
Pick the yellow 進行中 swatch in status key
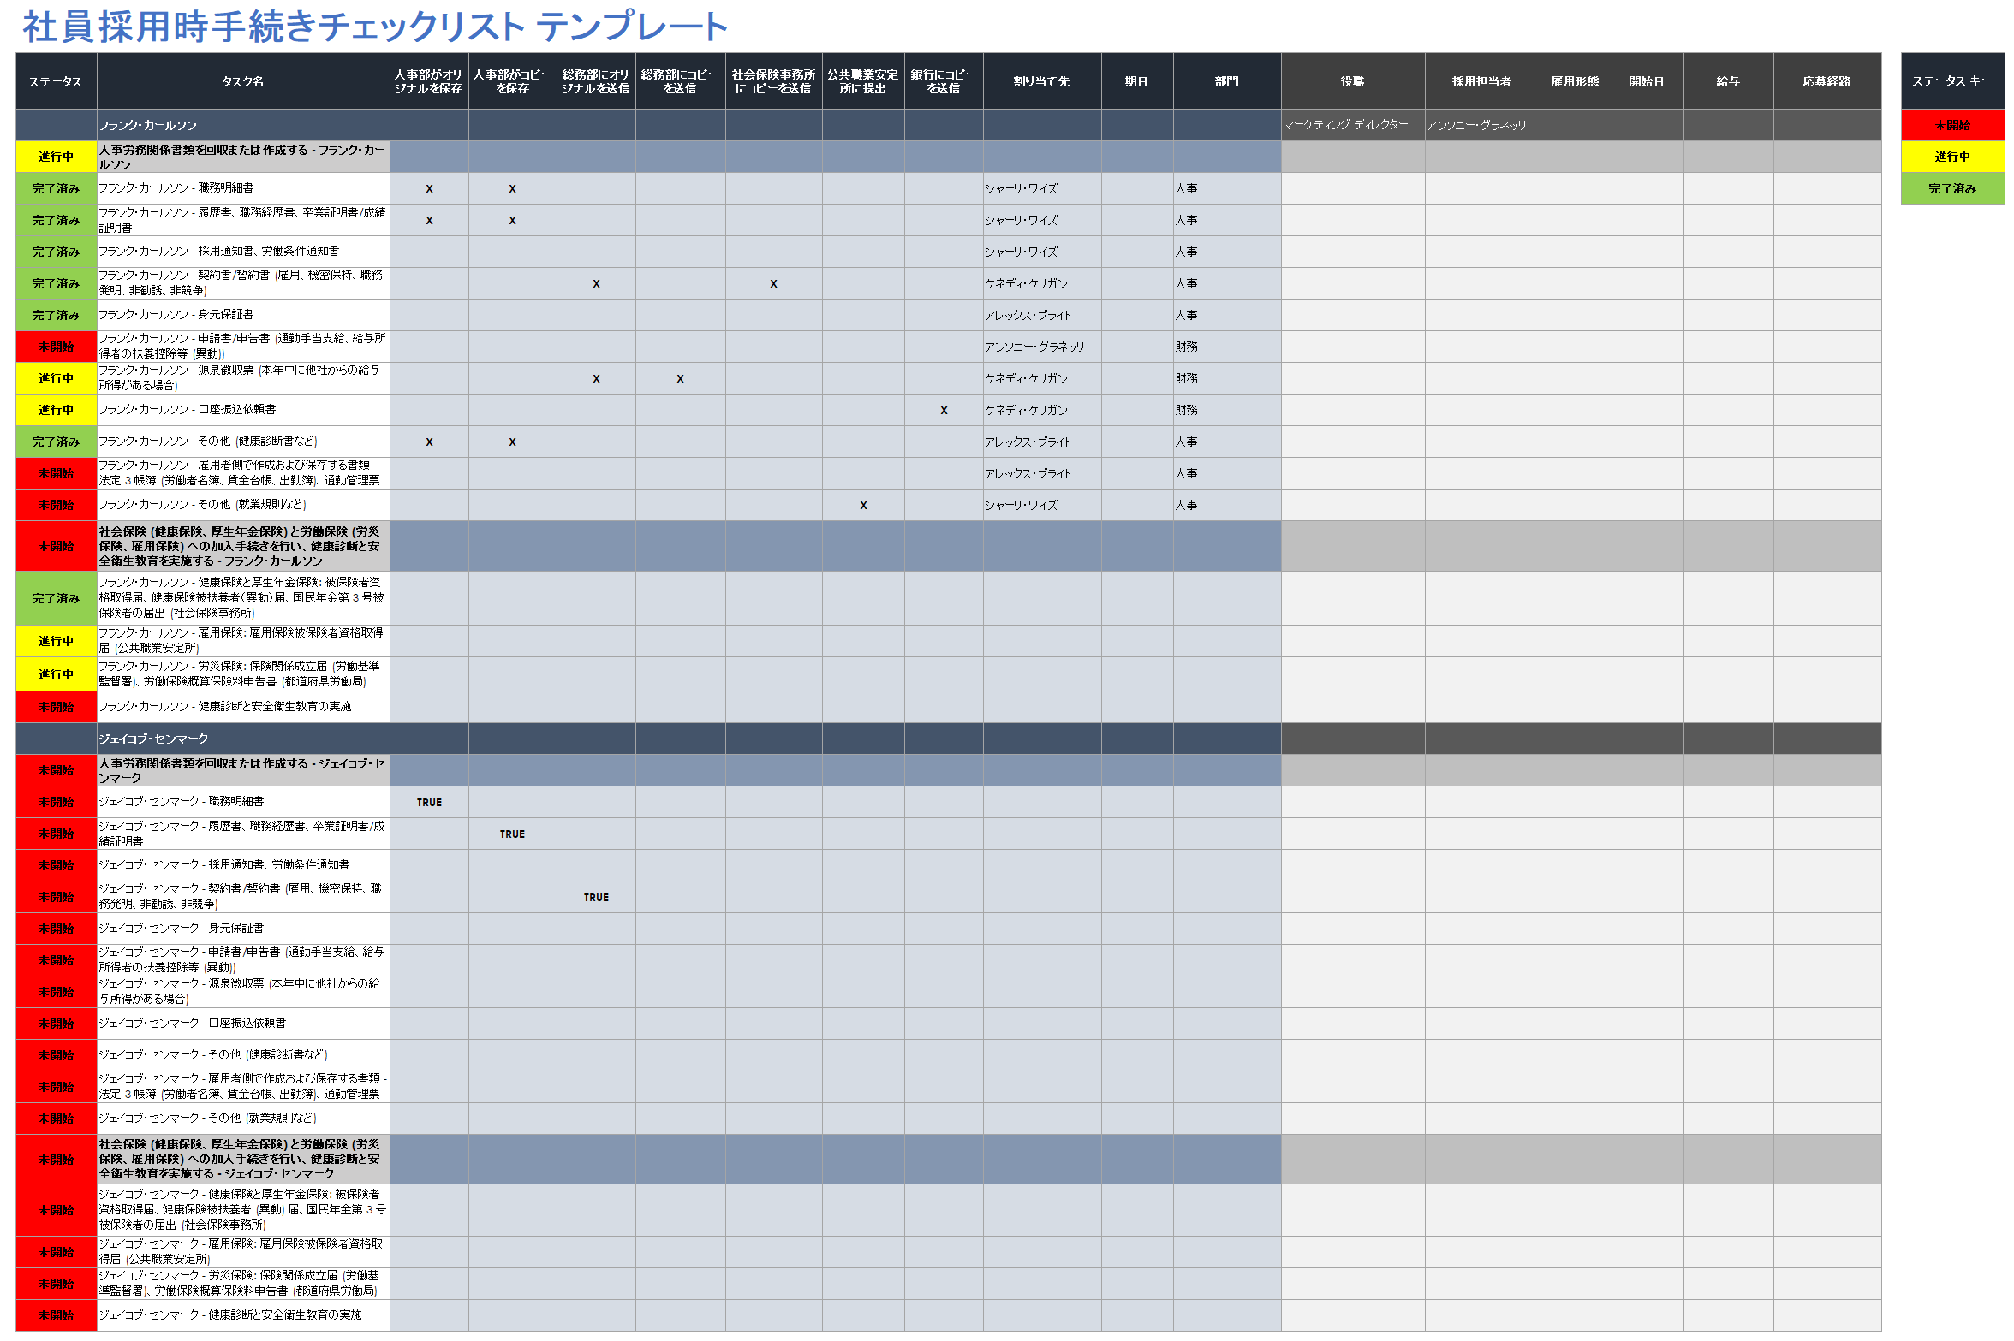(x=1952, y=157)
